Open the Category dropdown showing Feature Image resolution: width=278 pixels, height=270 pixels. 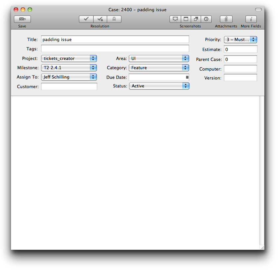[x=159, y=68]
